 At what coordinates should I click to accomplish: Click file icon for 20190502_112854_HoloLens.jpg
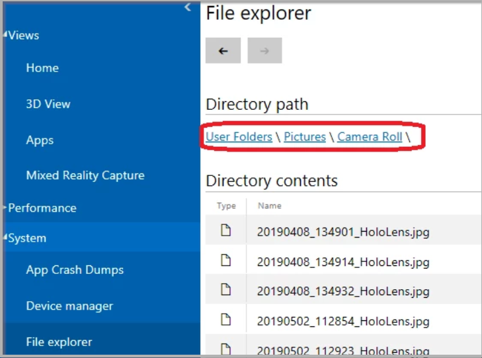225,320
